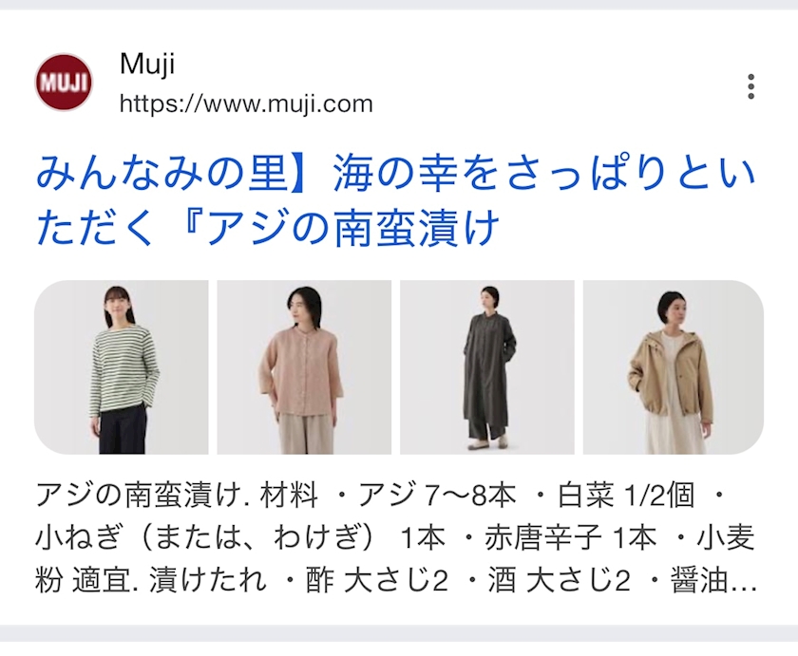Click 赤唐辛子 1本 in the description
This screenshot has height=656, width=798.
tap(570, 538)
